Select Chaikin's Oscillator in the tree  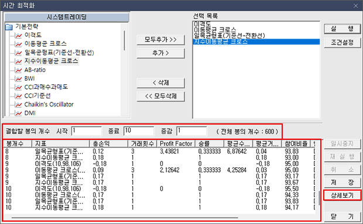49,104
